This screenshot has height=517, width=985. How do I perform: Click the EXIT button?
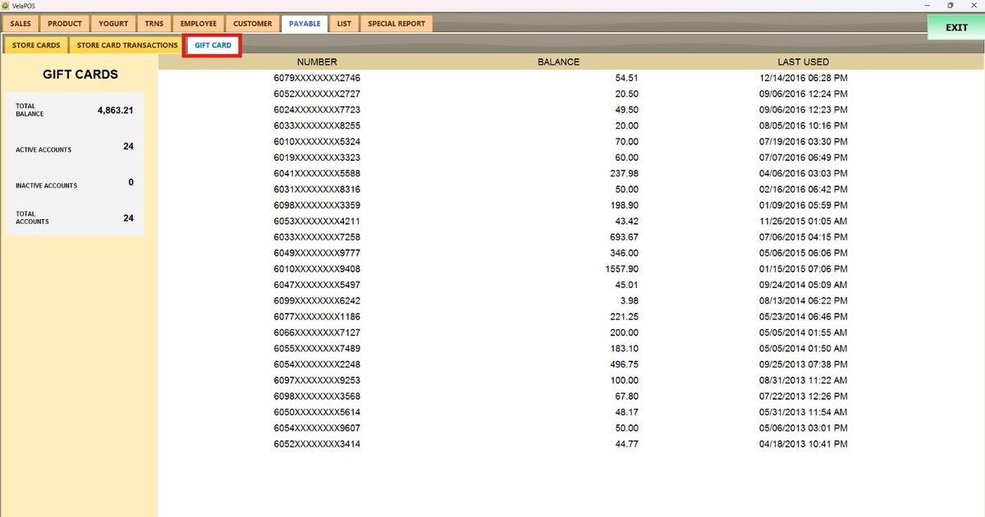[x=956, y=27]
